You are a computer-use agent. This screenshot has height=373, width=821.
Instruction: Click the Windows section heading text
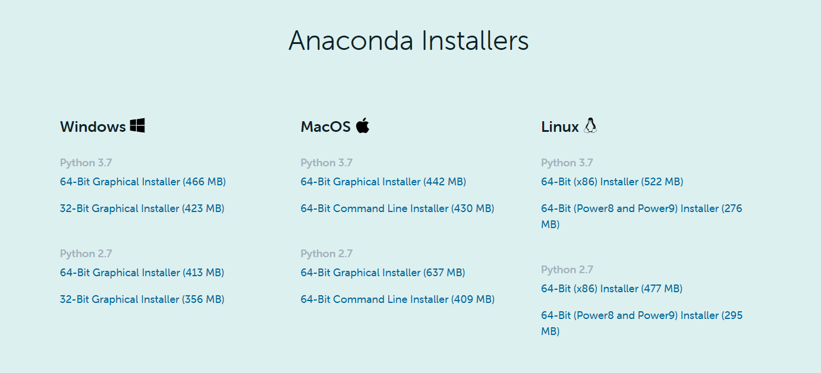93,127
